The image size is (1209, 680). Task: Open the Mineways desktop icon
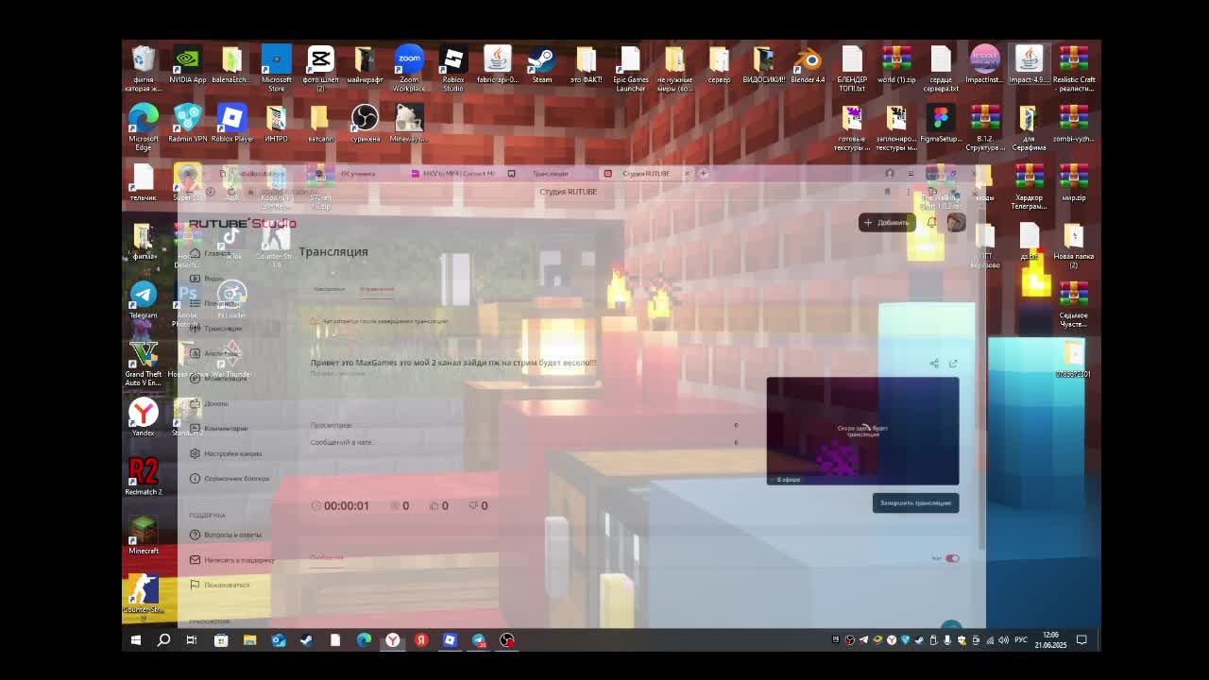click(409, 125)
